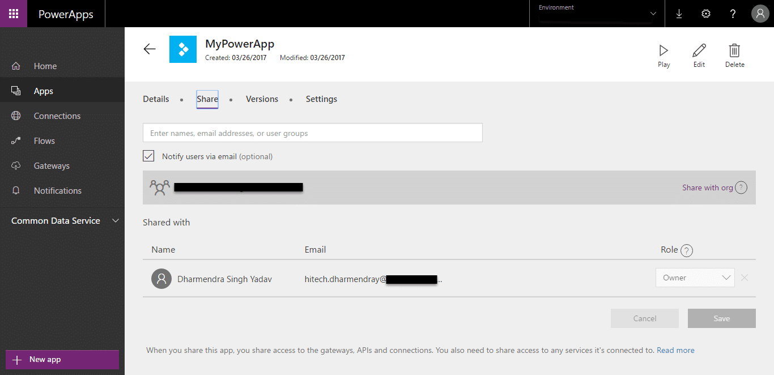Click the PowerApps title in header
Screen dimensions: 774x375
coord(66,14)
